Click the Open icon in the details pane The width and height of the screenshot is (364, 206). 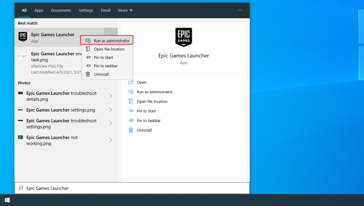pos(131,82)
